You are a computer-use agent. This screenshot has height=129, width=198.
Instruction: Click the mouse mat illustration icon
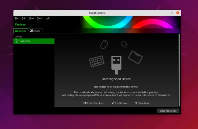click(135, 57)
